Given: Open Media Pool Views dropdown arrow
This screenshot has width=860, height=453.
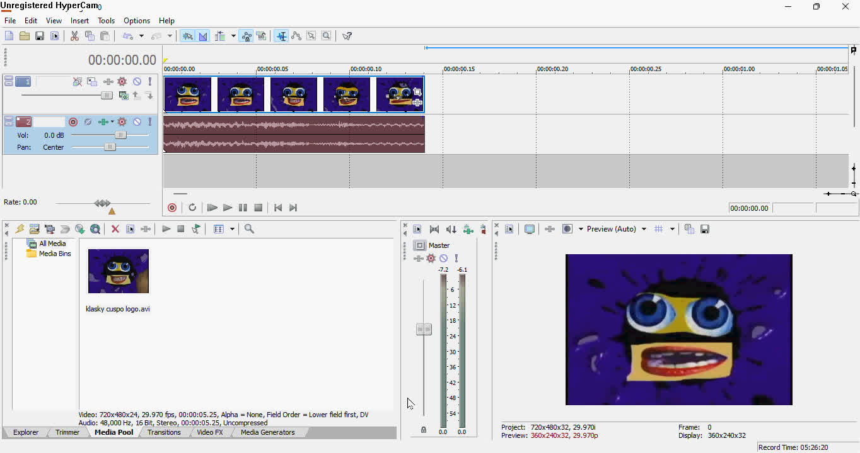Looking at the screenshot, I should tap(232, 229).
